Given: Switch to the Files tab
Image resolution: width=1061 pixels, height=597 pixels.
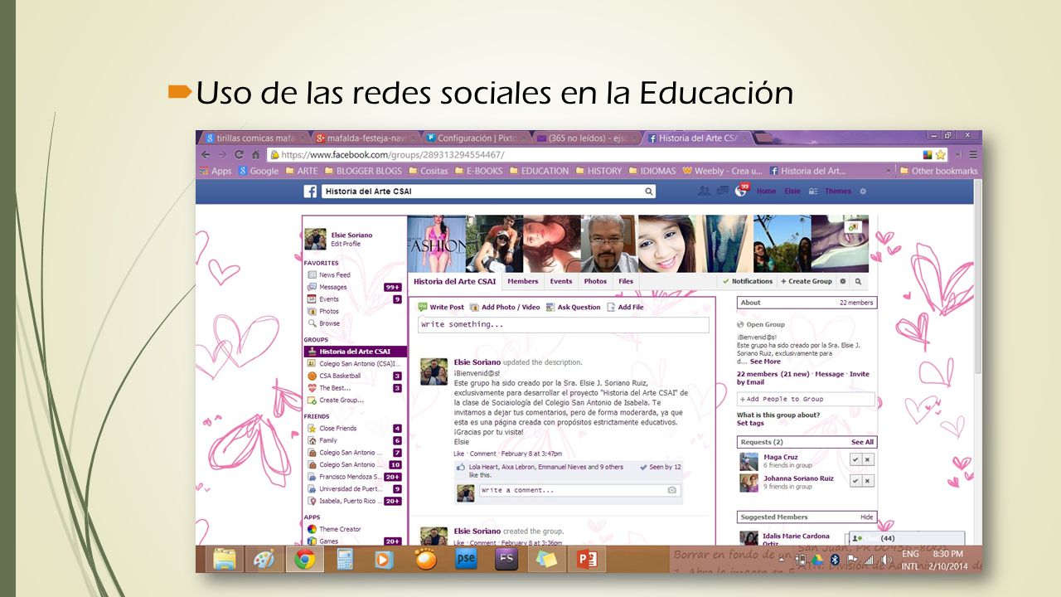Looking at the screenshot, I should [626, 281].
